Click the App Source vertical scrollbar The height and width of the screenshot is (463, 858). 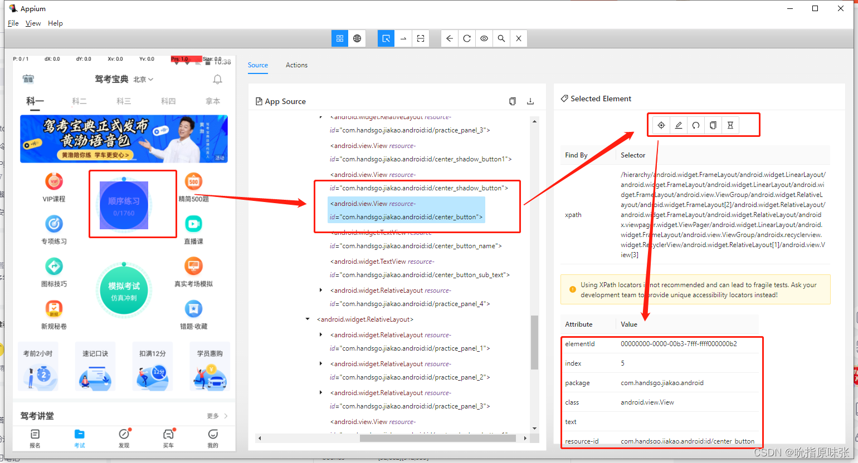click(534, 342)
